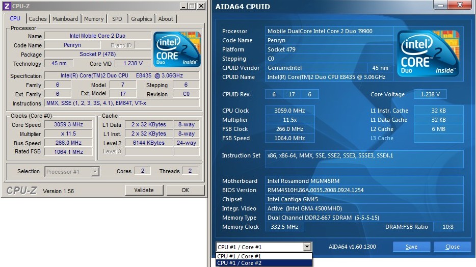Click the CPU-Z app icon in title bar
Image resolution: width=476 pixels, height=267 pixels.
click(x=7, y=6)
